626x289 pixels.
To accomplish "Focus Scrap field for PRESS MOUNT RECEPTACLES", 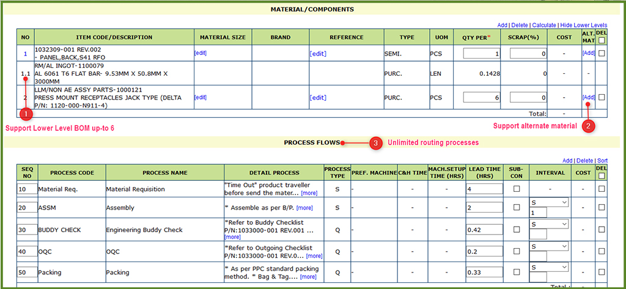I will (528, 97).
